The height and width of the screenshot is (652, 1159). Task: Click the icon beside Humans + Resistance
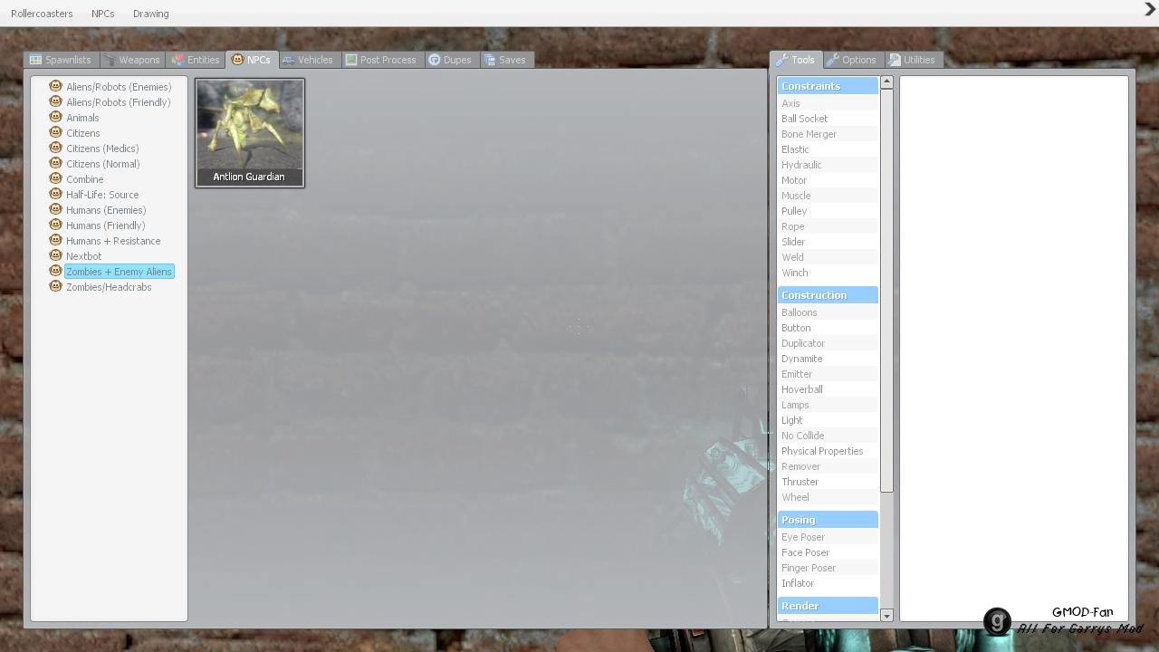(55, 240)
